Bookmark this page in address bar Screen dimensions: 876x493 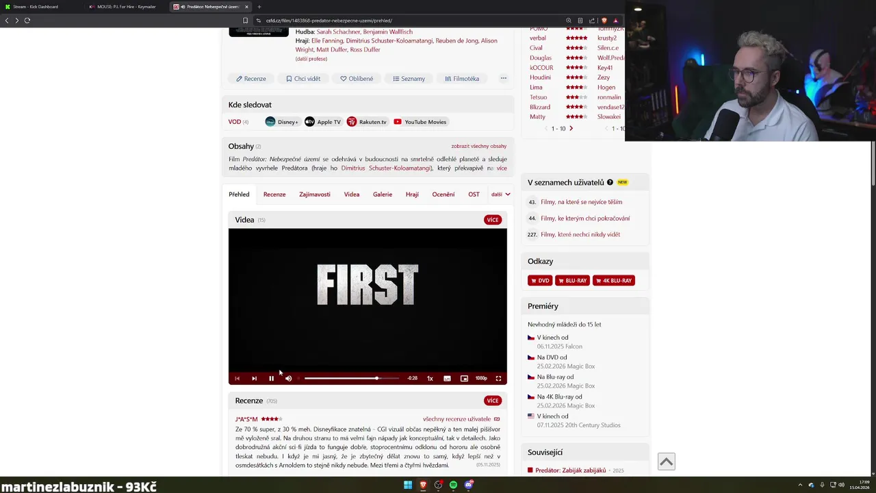tap(245, 21)
